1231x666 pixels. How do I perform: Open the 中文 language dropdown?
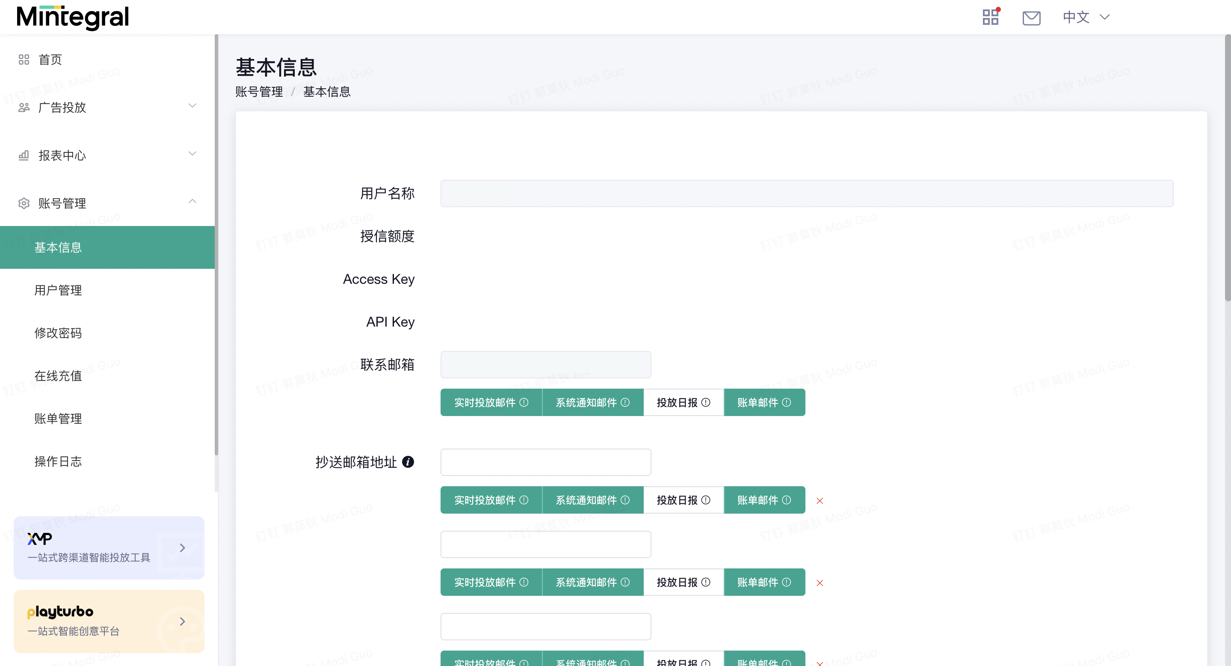pos(1086,17)
